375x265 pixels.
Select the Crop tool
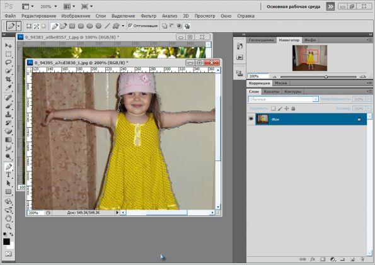[8, 79]
